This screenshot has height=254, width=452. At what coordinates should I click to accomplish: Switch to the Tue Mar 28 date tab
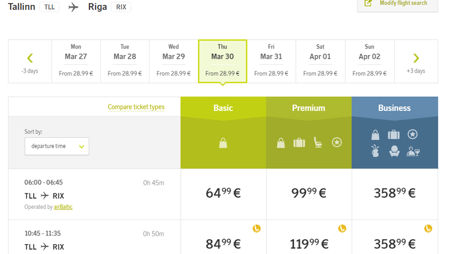click(x=125, y=61)
